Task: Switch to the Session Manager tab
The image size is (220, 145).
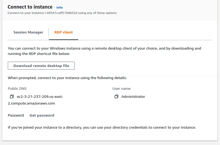Action: pyautogui.click(x=28, y=32)
